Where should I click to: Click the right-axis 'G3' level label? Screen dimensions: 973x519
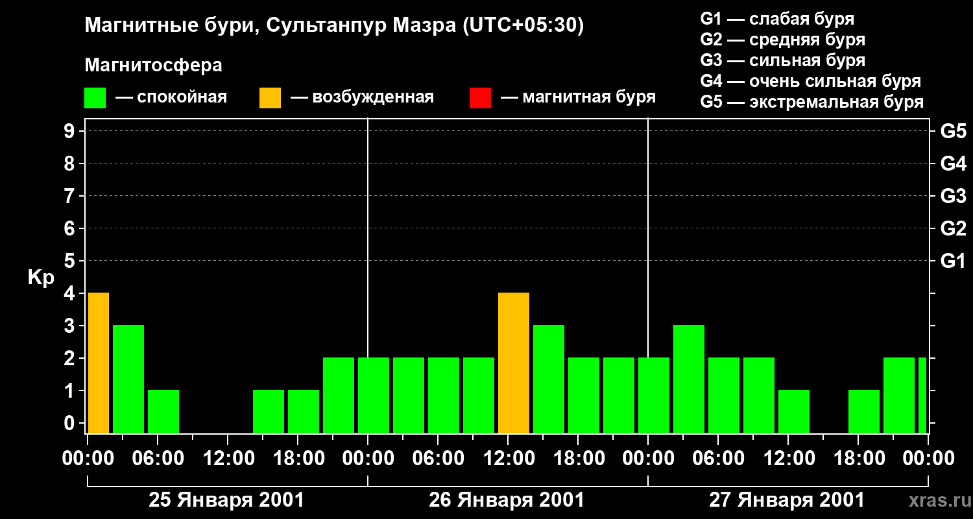pos(954,197)
